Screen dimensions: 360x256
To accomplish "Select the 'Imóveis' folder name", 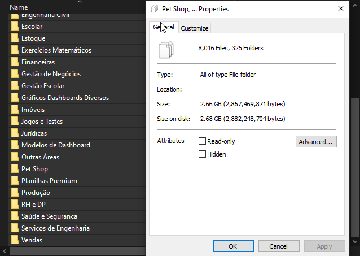I will click(x=33, y=110).
